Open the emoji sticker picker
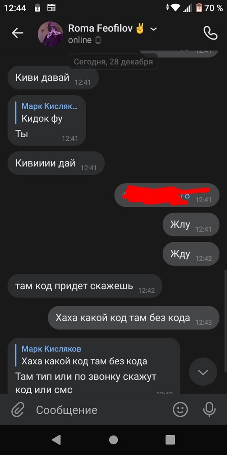Screen dimensions: 227x455 pos(180,410)
